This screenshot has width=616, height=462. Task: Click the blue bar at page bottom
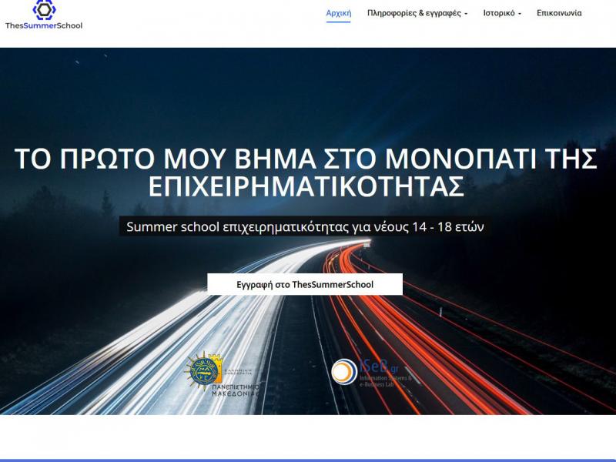coord(308,460)
